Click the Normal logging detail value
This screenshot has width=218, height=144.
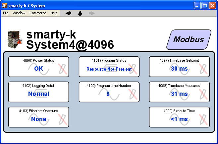(x=38, y=94)
